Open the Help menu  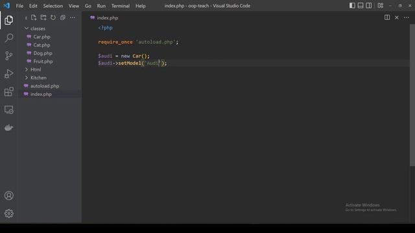141,6
